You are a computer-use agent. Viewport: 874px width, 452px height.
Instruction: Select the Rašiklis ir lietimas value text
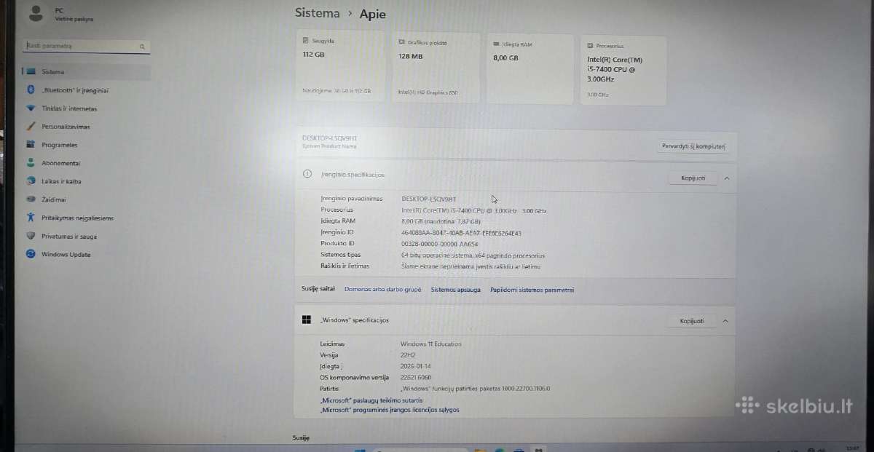(471, 266)
